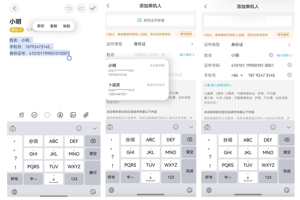Open 输入规则 beside the empty name field

coord(187,55)
